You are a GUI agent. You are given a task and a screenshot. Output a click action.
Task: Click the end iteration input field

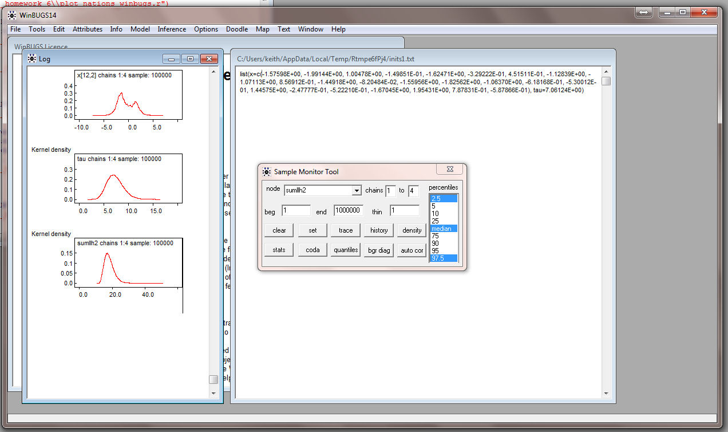coord(349,210)
